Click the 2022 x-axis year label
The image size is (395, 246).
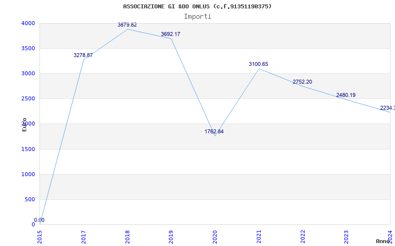(303, 237)
